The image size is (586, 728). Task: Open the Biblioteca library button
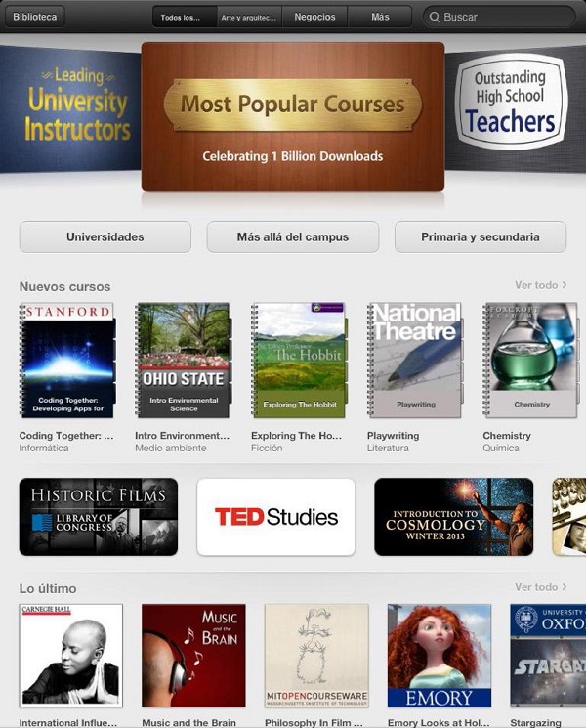click(x=35, y=18)
